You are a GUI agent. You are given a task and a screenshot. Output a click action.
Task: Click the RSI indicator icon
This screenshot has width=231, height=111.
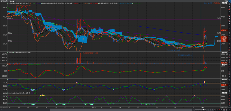click(x=8, y=80)
